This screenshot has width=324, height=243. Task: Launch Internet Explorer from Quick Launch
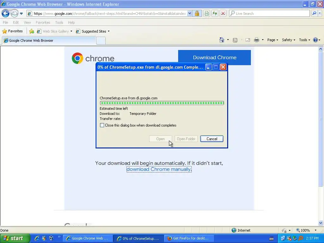37,238
